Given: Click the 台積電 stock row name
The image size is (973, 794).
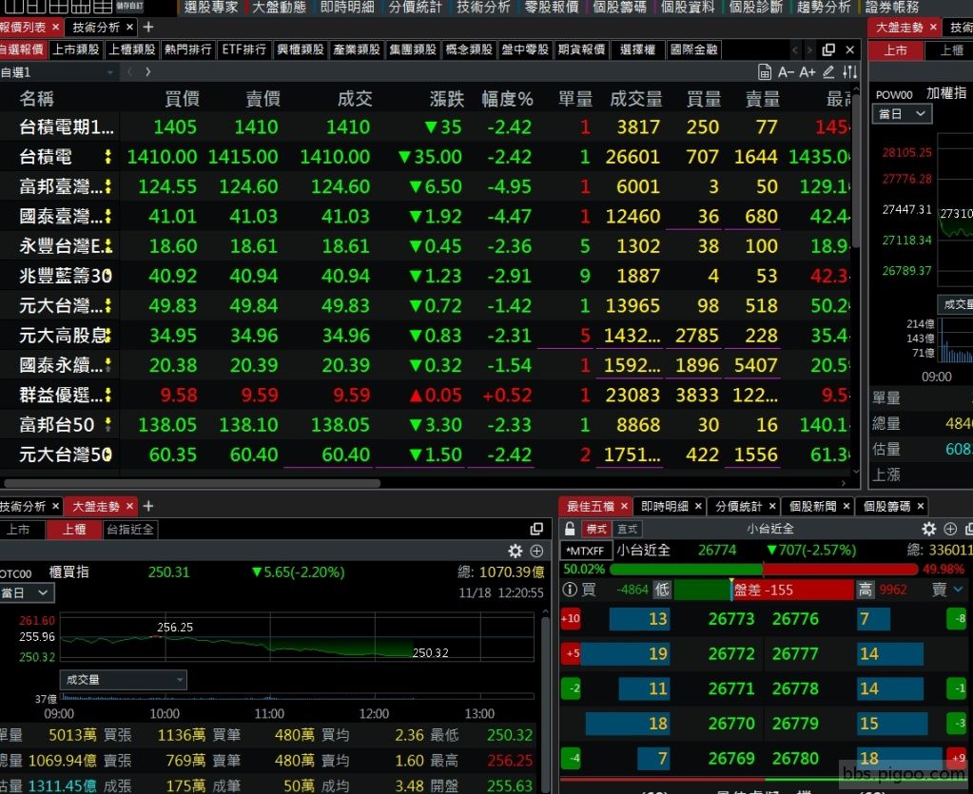Looking at the screenshot, I should pyautogui.click(x=47, y=157).
